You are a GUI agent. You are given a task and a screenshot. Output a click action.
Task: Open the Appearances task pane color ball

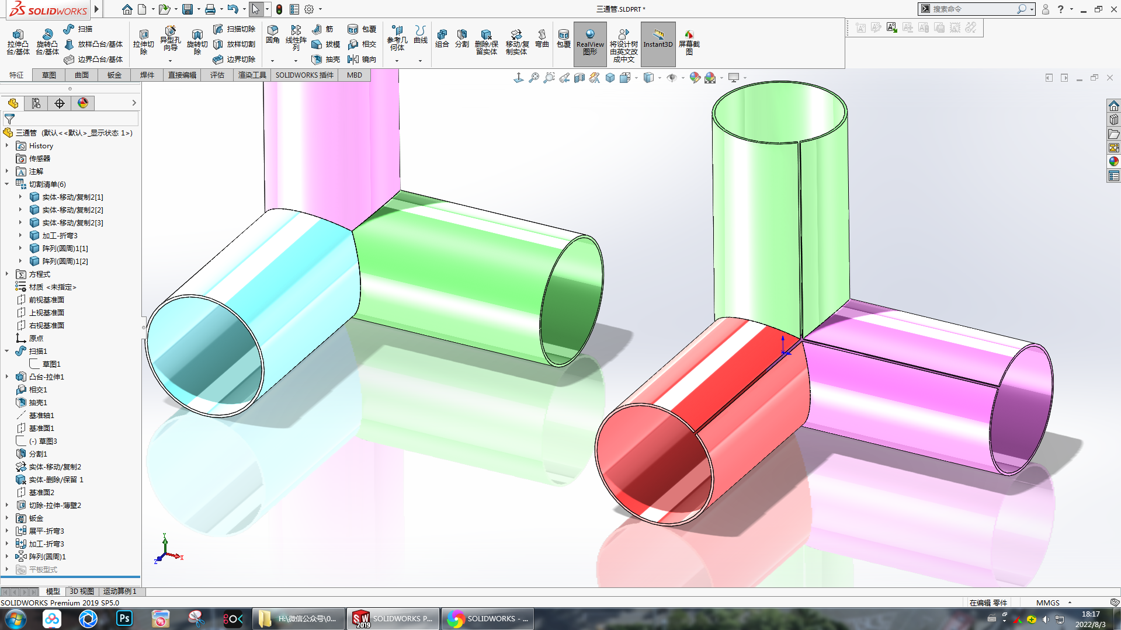coord(1114,162)
